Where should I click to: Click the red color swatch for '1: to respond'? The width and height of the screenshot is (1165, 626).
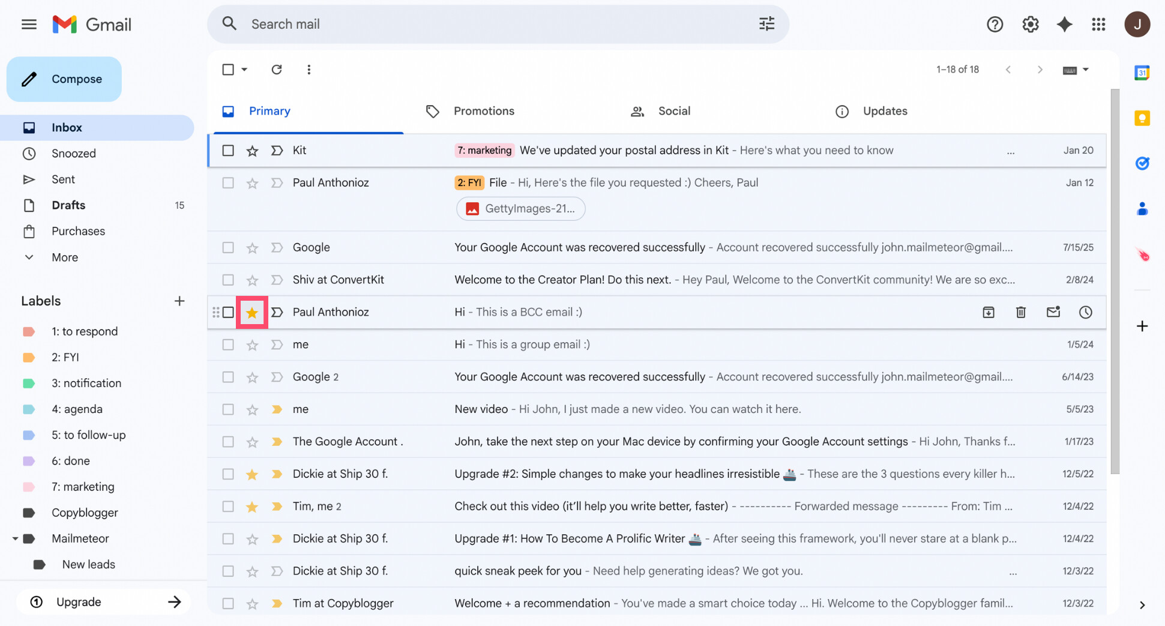29,331
